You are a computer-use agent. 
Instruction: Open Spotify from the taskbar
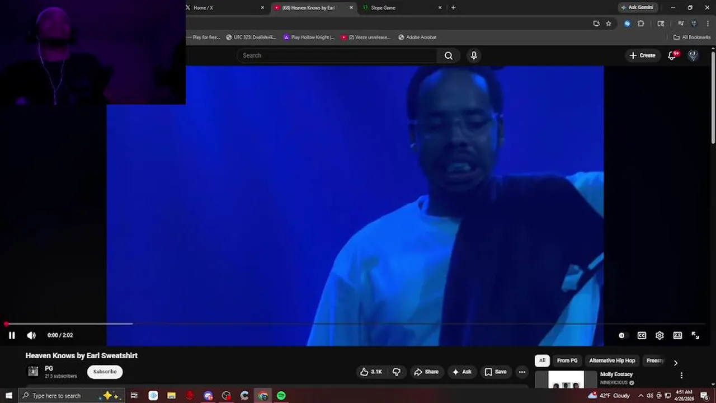[281, 396]
